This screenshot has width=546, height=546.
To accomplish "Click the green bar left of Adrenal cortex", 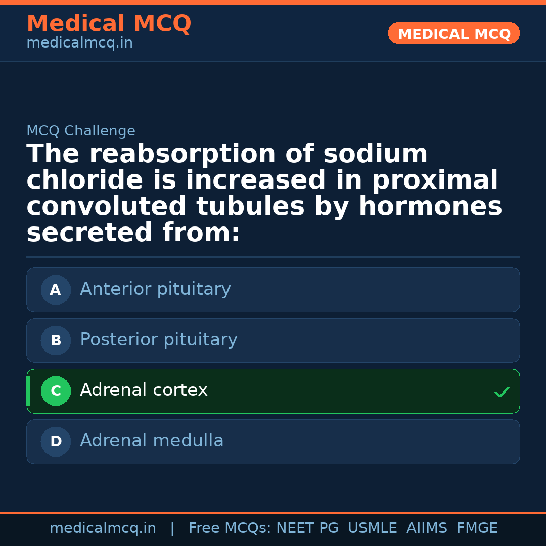I will pyautogui.click(x=28, y=391).
